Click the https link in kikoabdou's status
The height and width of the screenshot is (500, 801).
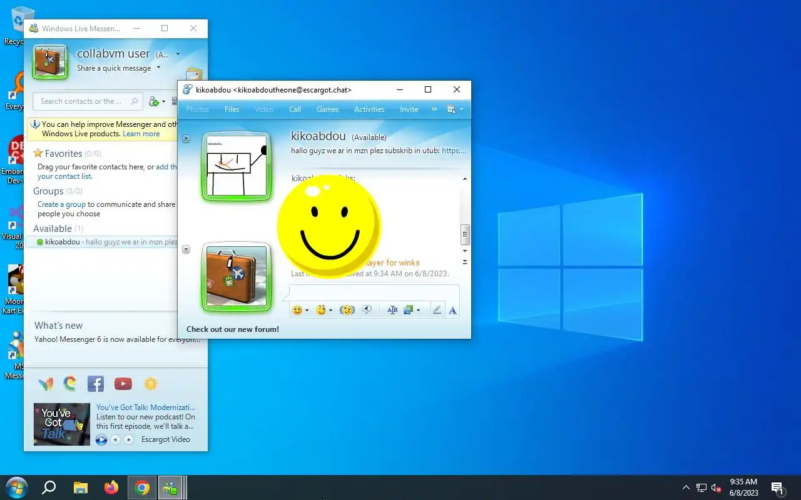(x=454, y=151)
